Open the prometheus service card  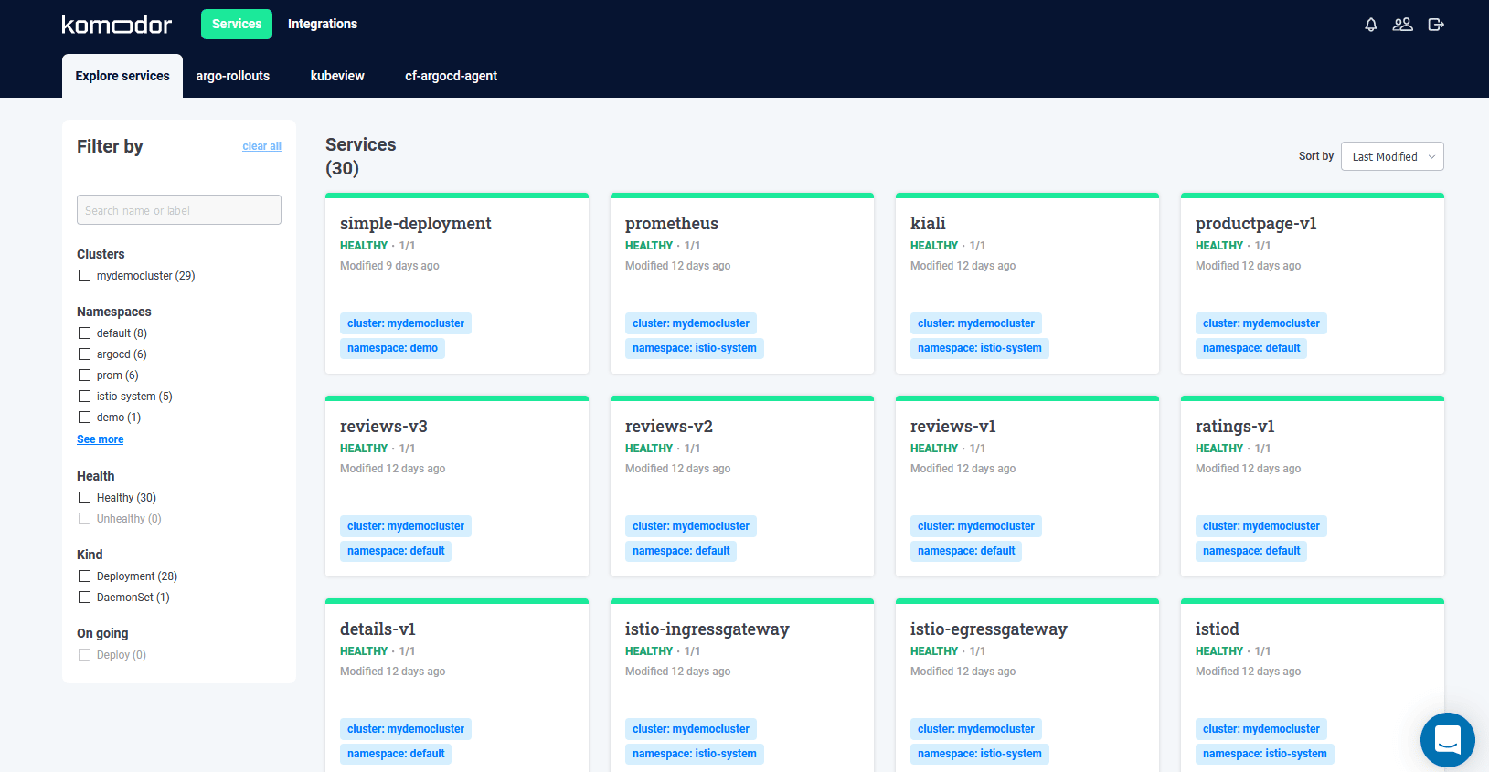click(x=671, y=224)
